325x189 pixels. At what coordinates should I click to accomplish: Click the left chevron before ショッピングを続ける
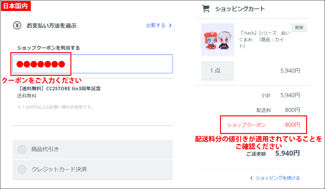pyautogui.click(x=251, y=178)
